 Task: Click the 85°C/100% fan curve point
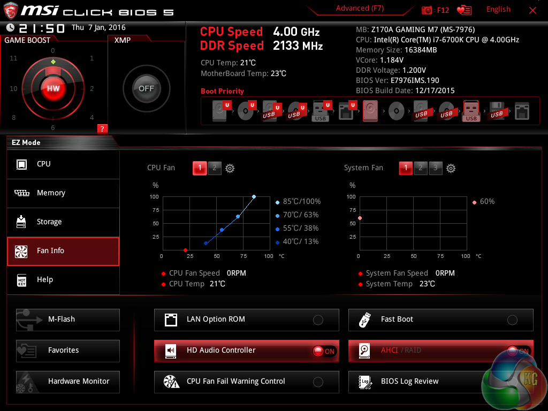[254, 197]
